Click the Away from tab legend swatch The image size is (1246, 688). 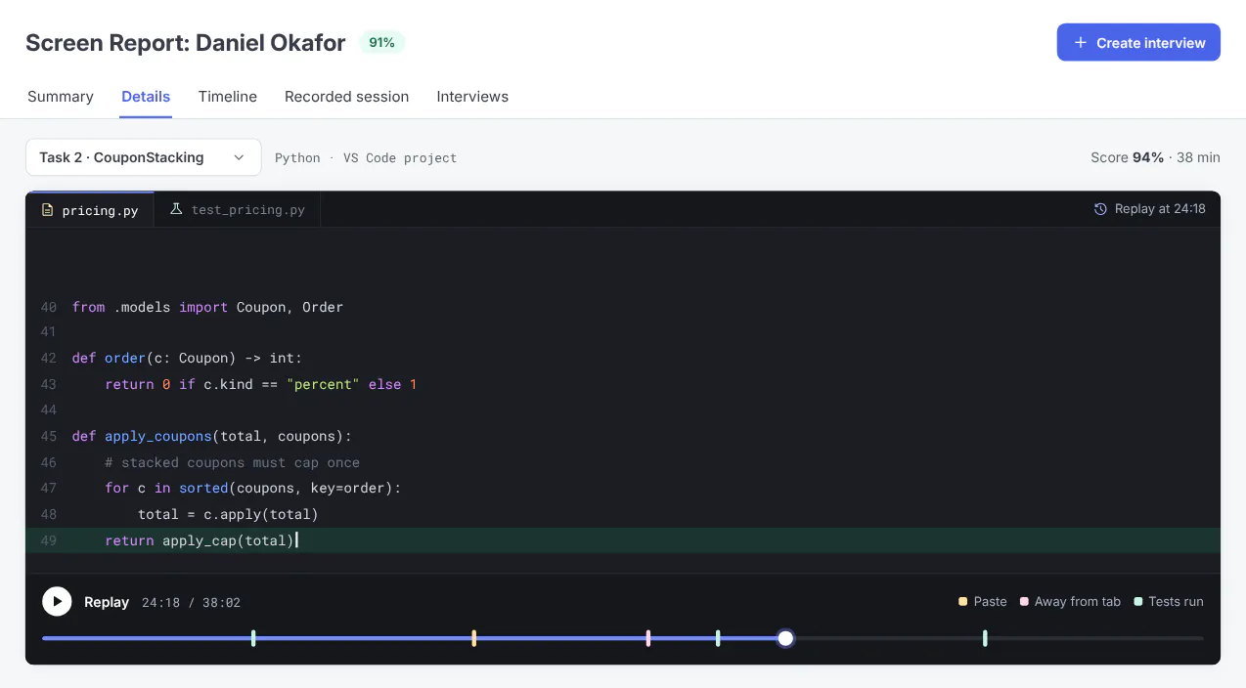click(1024, 602)
